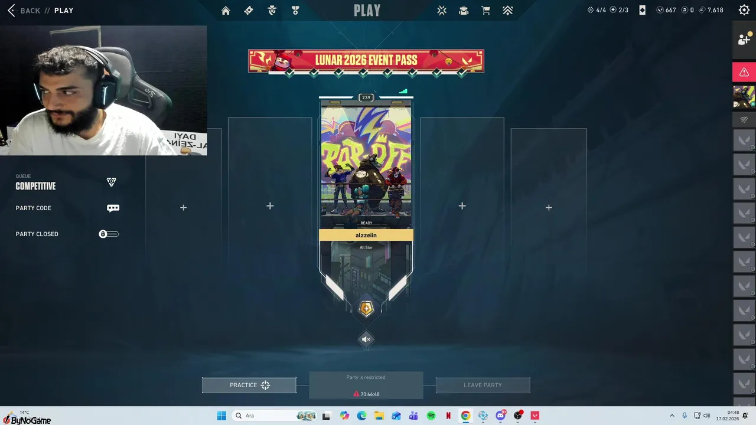Screen dimensions: 756x425
Task: Open the Battlepass ticket icon
Action: (249, 11)
